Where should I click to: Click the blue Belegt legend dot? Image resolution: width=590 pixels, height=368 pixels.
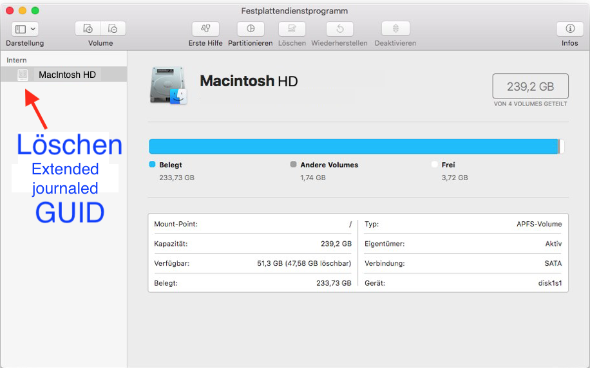[x=152, y=165]
